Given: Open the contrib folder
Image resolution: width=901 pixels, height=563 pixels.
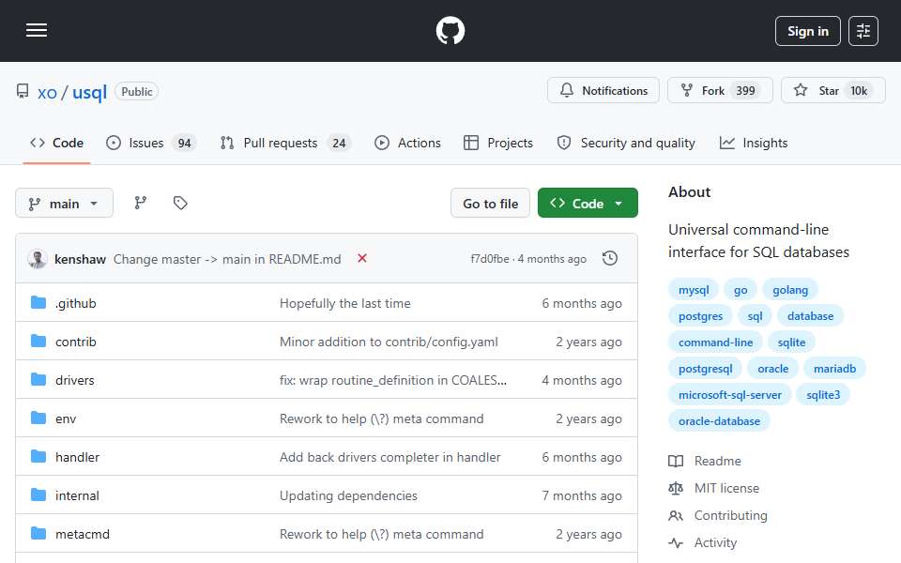Looking at the screenshot, I should click(75, 342).
